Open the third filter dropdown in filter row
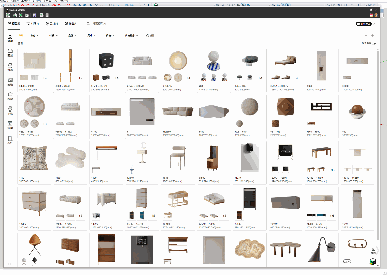The image size is (387, 275). [72, 36]
